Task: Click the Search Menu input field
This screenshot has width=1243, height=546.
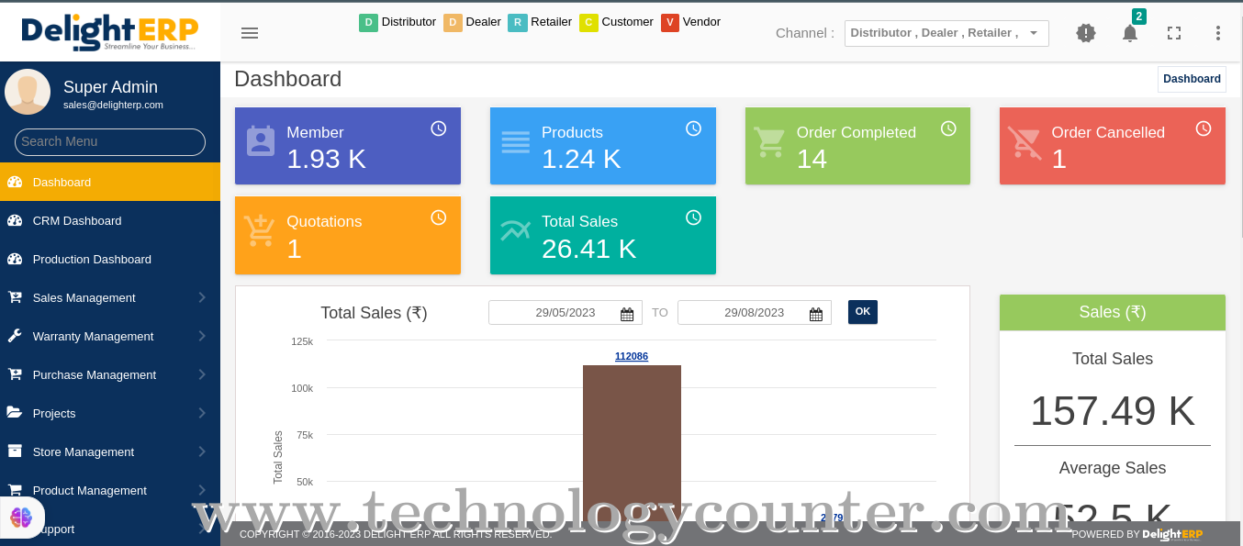Action: click(110, 141)
